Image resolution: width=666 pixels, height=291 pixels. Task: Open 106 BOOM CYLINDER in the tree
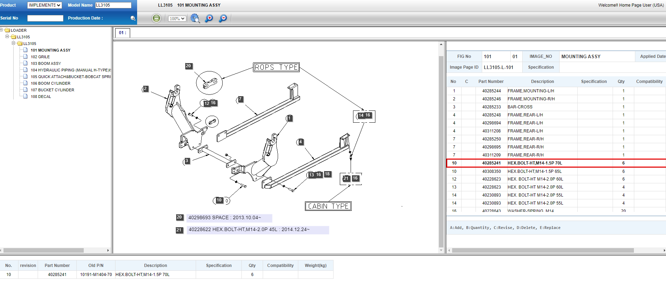(x=51, y=83)
